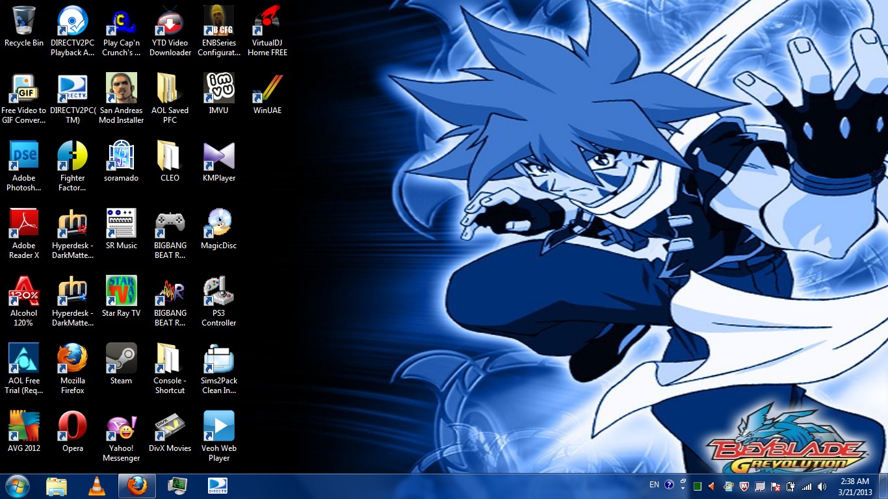
Task: Open the network signal tray icon
Action: tap(807, 486)
